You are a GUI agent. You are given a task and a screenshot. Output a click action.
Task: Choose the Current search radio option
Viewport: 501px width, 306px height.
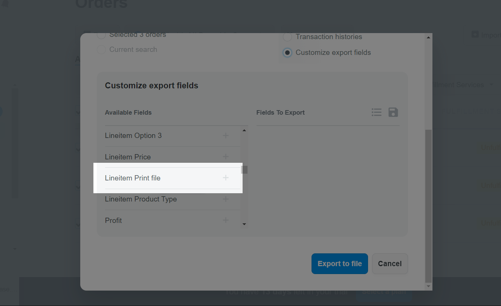[101, 50]
